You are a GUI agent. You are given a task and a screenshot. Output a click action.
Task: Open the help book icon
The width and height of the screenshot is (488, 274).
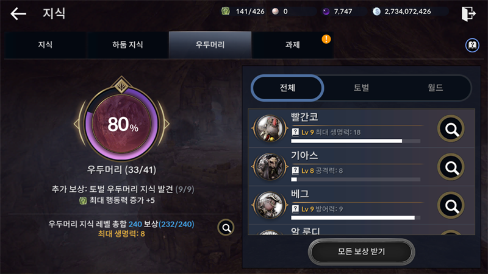[x=472, y=45]
